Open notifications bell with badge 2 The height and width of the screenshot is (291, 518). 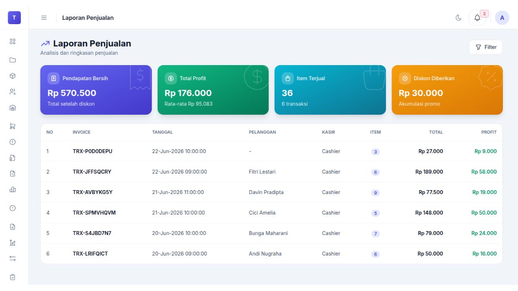477,18
